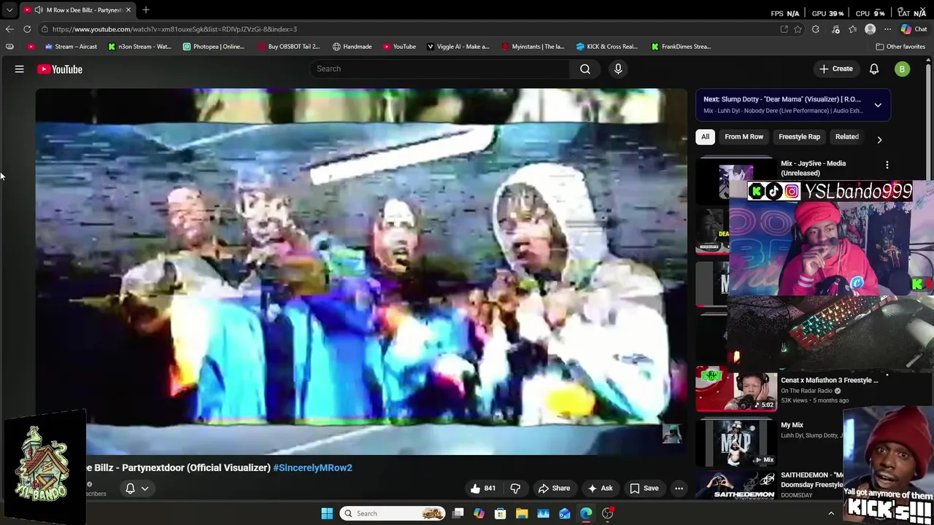
Task: Open the Buy OBSBOT Tail 2 bookmark
Action: tap(288, 47)
